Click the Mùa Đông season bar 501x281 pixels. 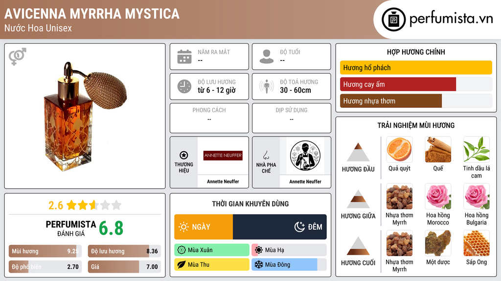289,265
